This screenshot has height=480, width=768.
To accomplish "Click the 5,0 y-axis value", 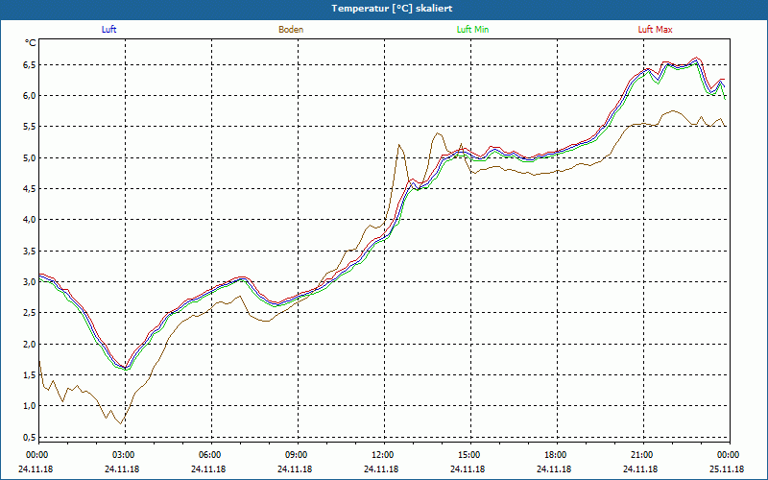I will click(30, 157).
